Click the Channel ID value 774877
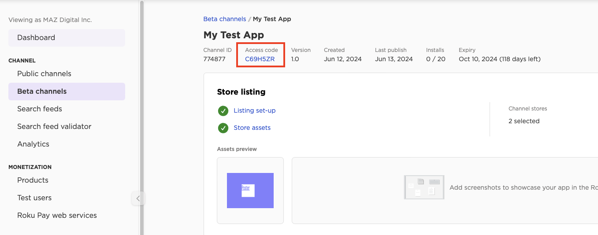Viewport: 598px width, 235px height. (x=214, y=59)
